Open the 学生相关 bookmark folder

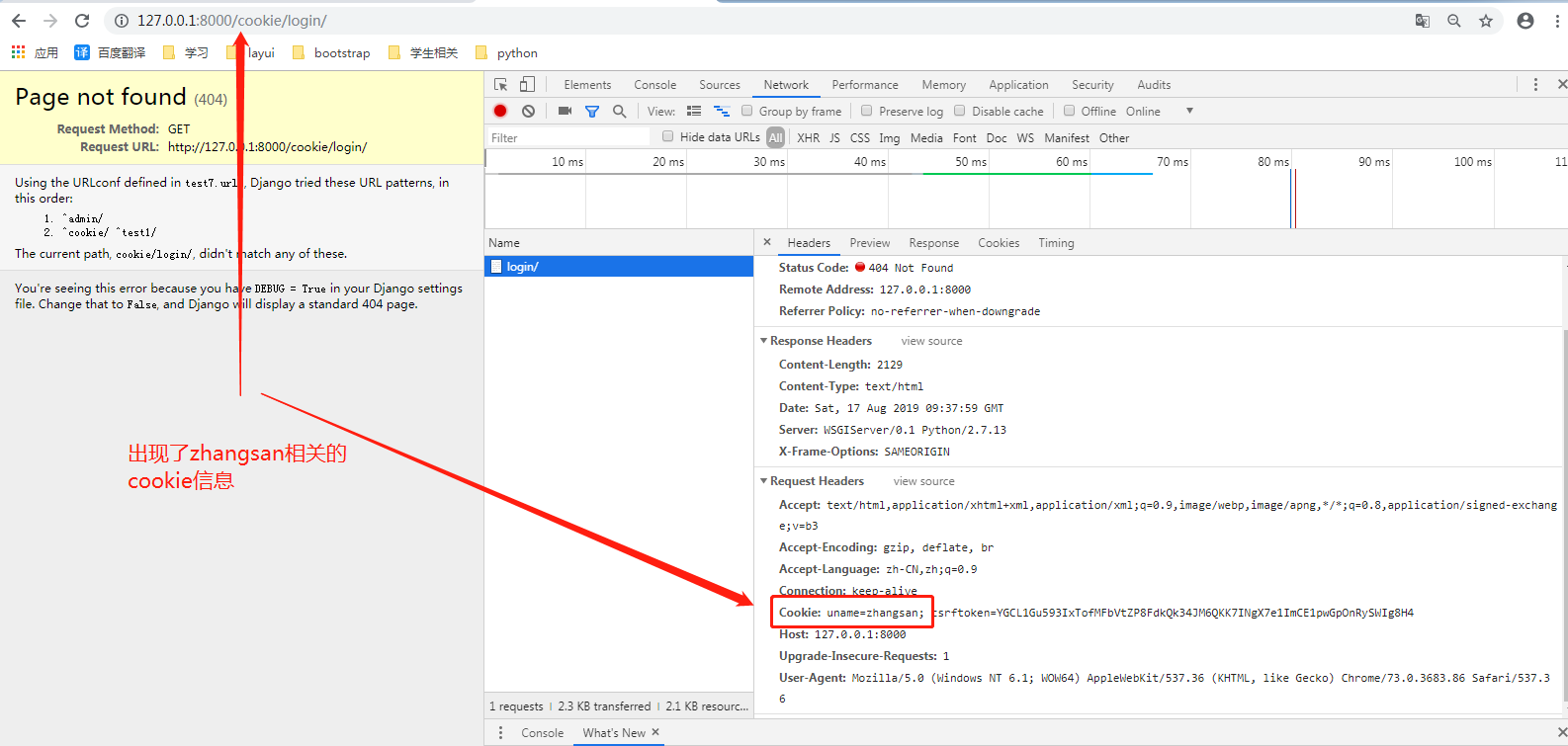(424, 52)
